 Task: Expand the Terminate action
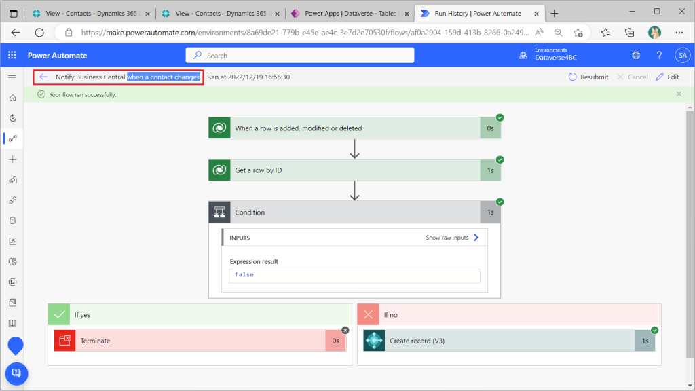[200, 341]
